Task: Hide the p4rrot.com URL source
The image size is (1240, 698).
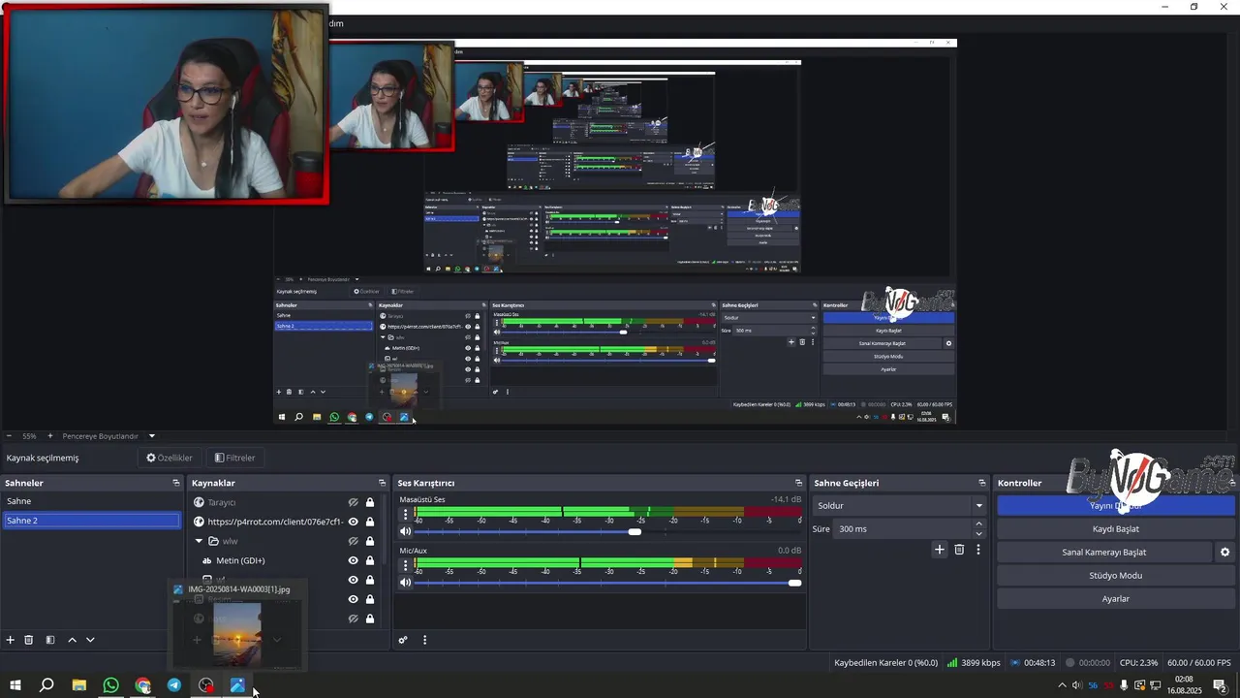Action: point(354,522)
